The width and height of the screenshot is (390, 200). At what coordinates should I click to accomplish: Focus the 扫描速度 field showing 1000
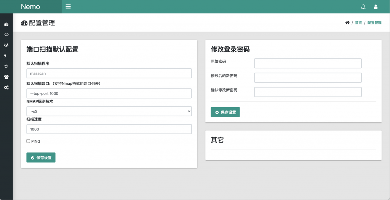pyautogui.click(x=109, y=129)
